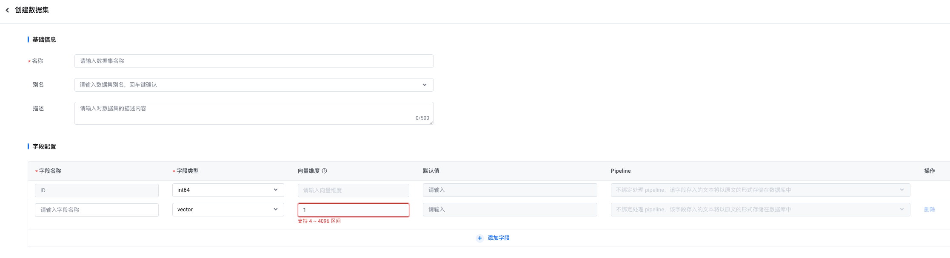This screenshot has height=258, width=950.
Task: Click the back arrow beside 创建数据集
Action: coord(7,10)
